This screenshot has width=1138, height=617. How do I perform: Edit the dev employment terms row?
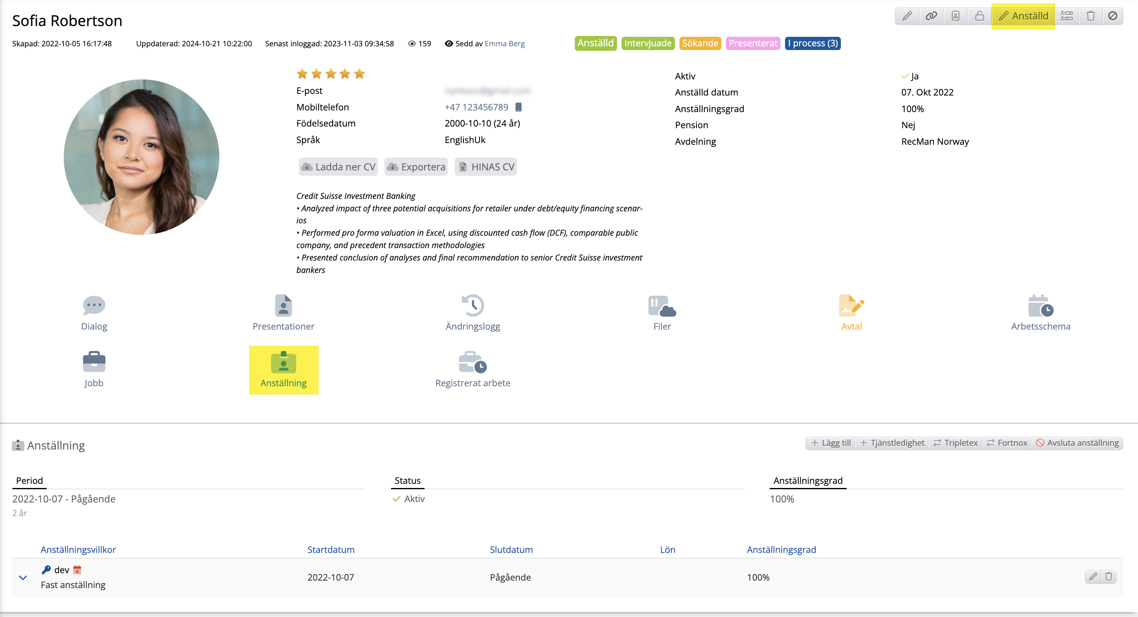(1092, 576)
